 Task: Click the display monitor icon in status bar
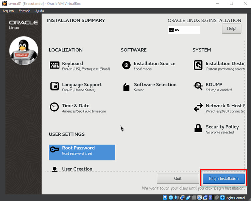click(200, 198)
